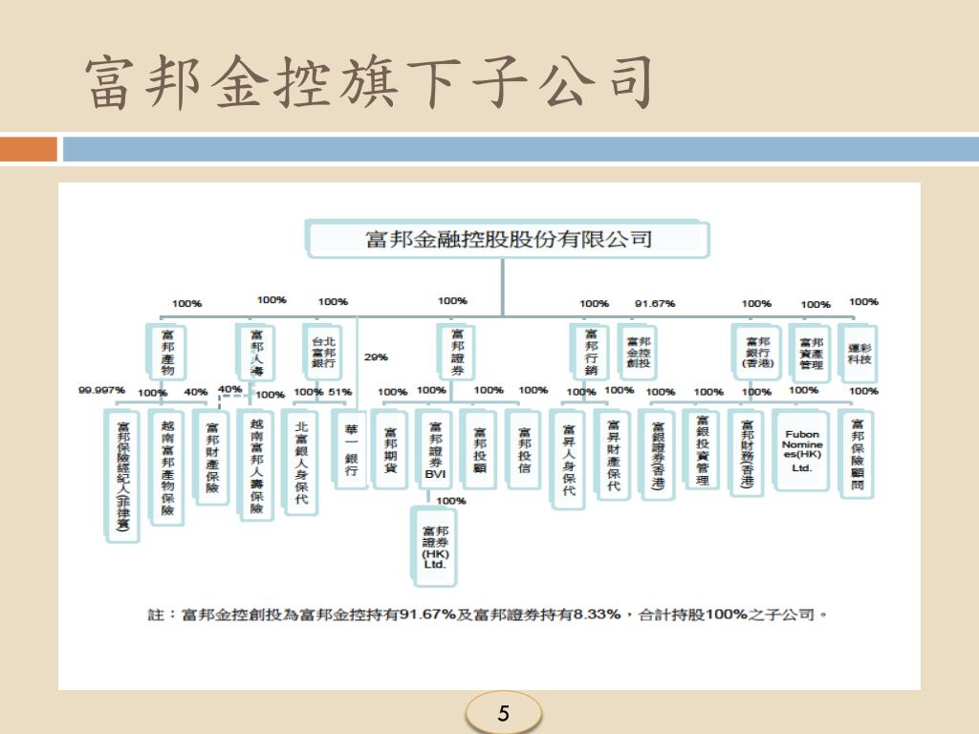Screen dimensions: 979x734
Task: Select the 越南富邦人壽保險 box
Action: click(256, 465)
